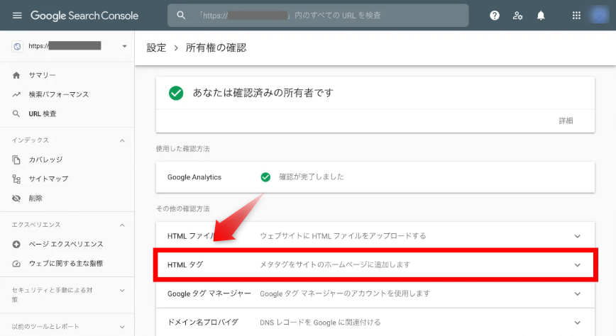Click the green verified owner checkmark
This screenshot has width=616, height=336.
(x=176, y=93)
